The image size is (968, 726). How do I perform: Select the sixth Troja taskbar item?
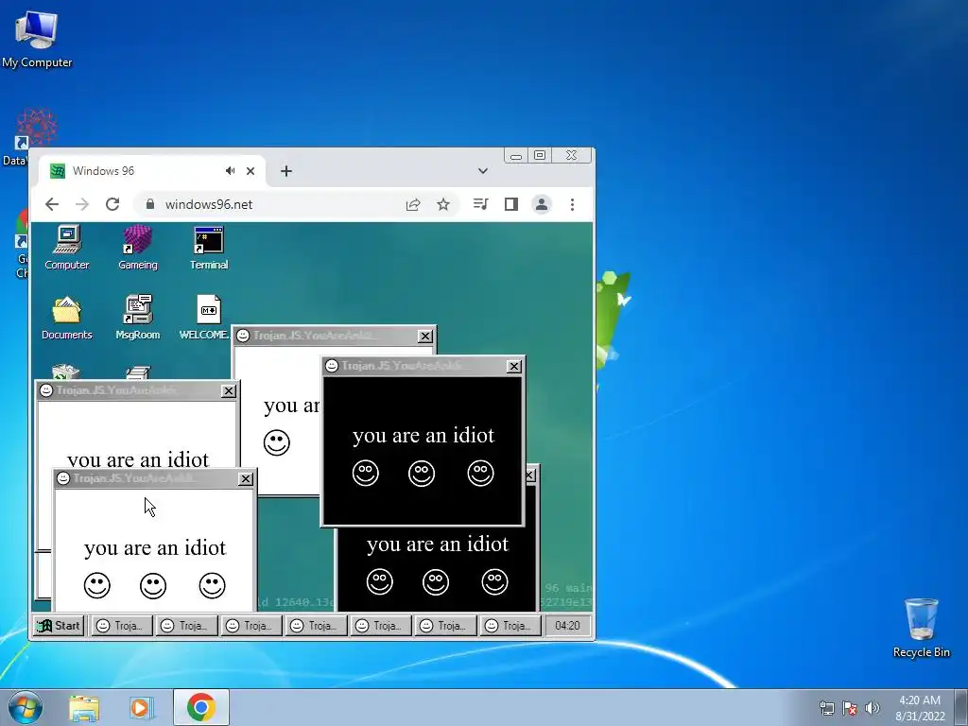[445, 626]
